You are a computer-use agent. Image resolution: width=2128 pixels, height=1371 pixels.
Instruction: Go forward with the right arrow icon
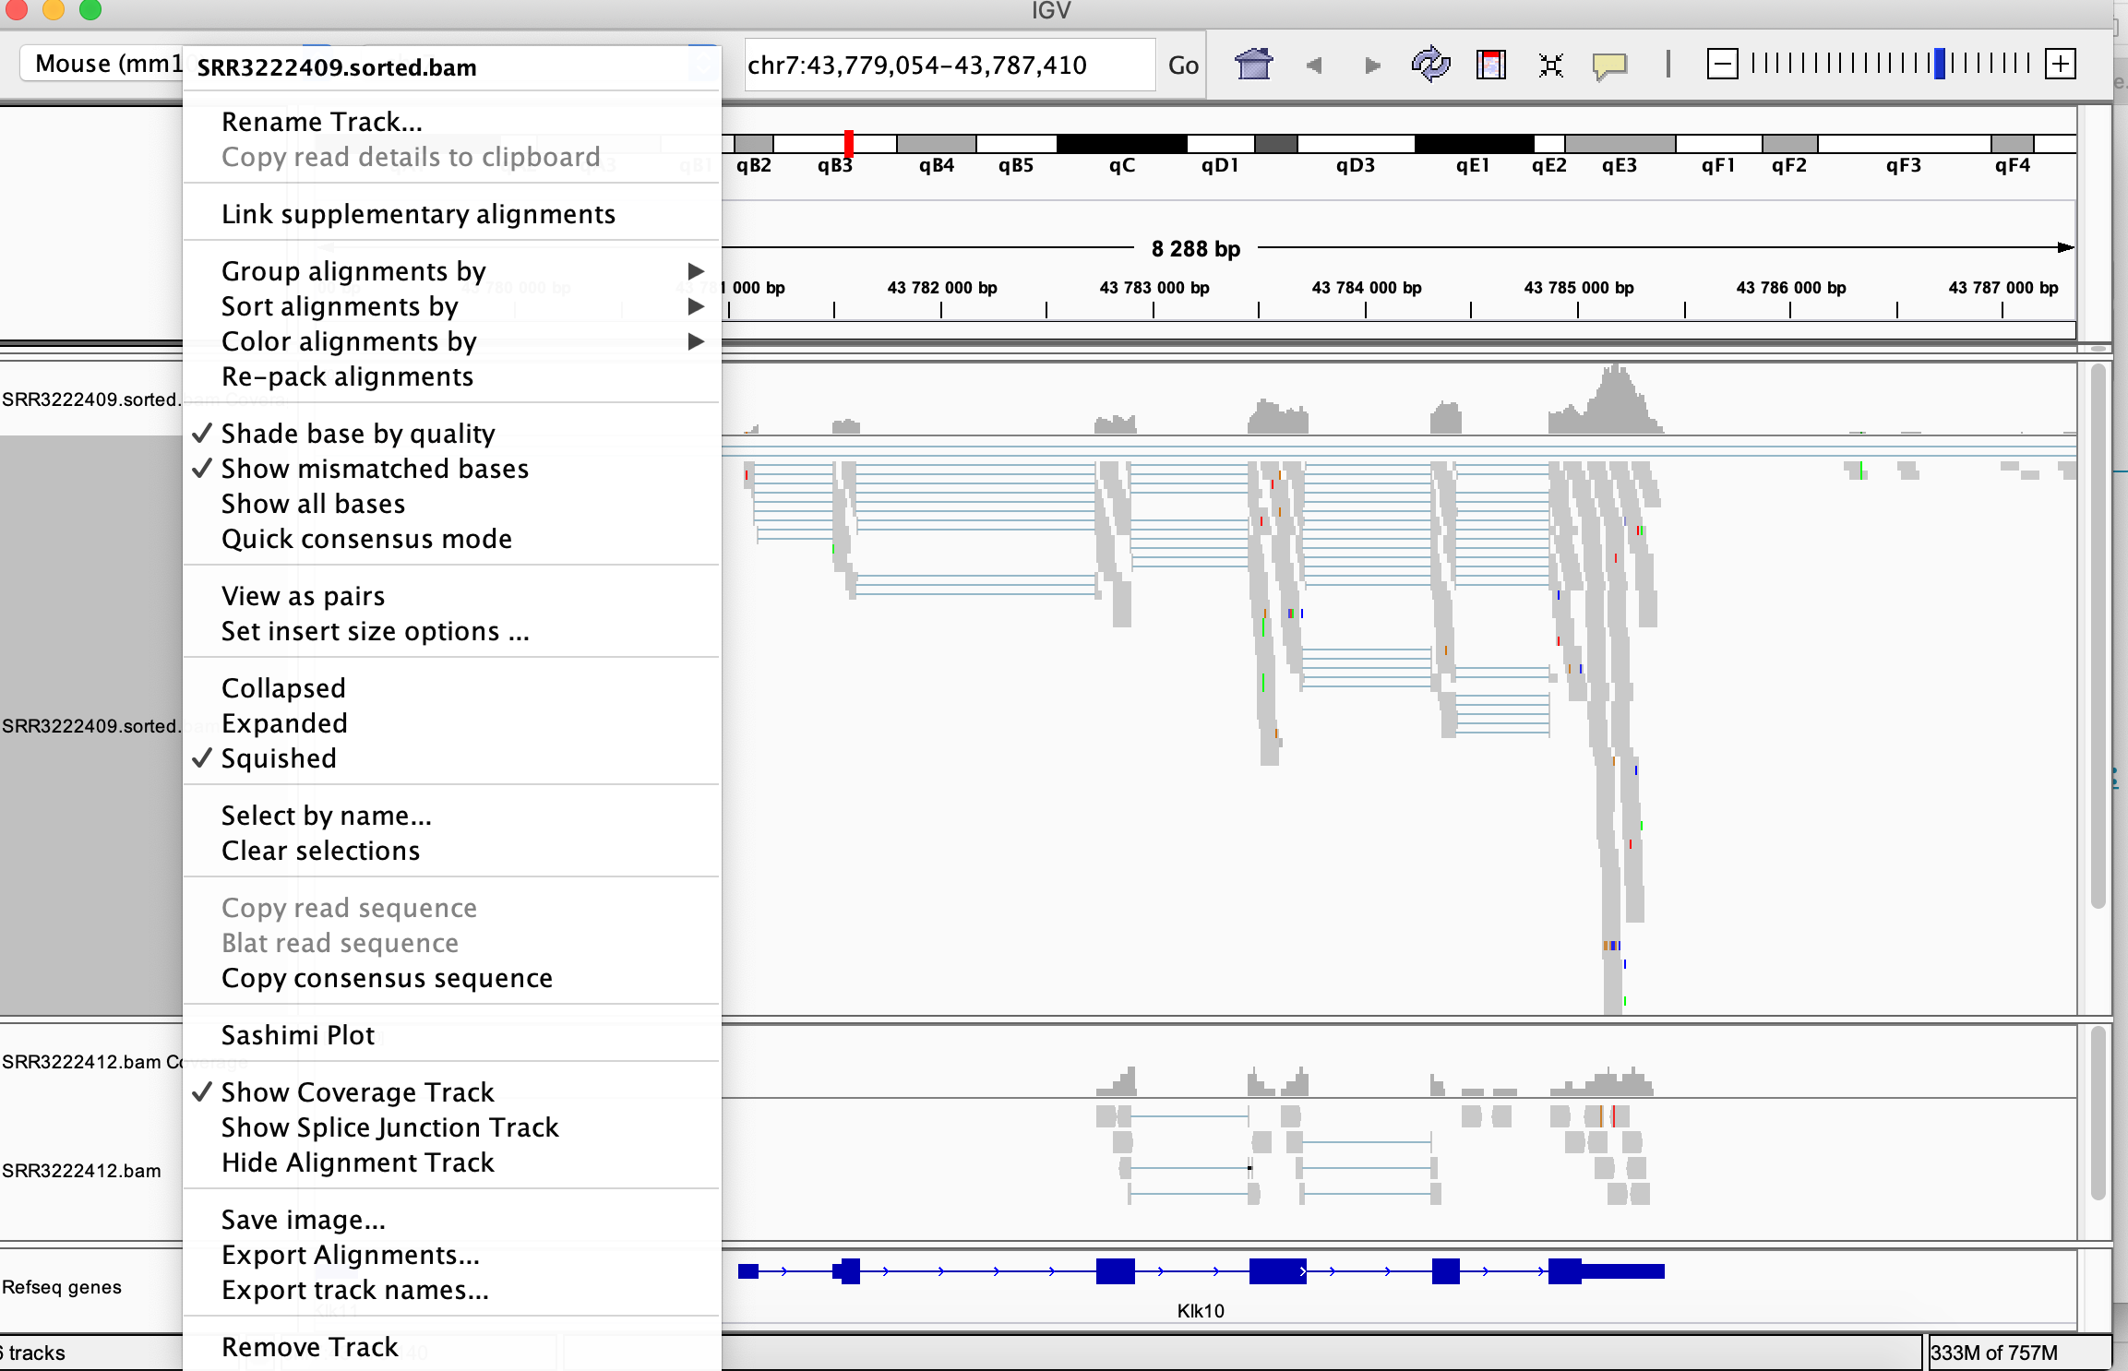[1372, 66]
